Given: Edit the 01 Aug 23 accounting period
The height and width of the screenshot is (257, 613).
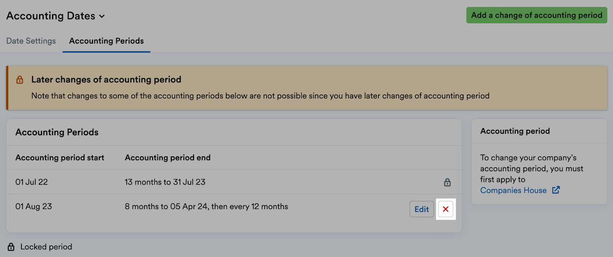Looking at the screenshot, I should [x=421, y=209].
